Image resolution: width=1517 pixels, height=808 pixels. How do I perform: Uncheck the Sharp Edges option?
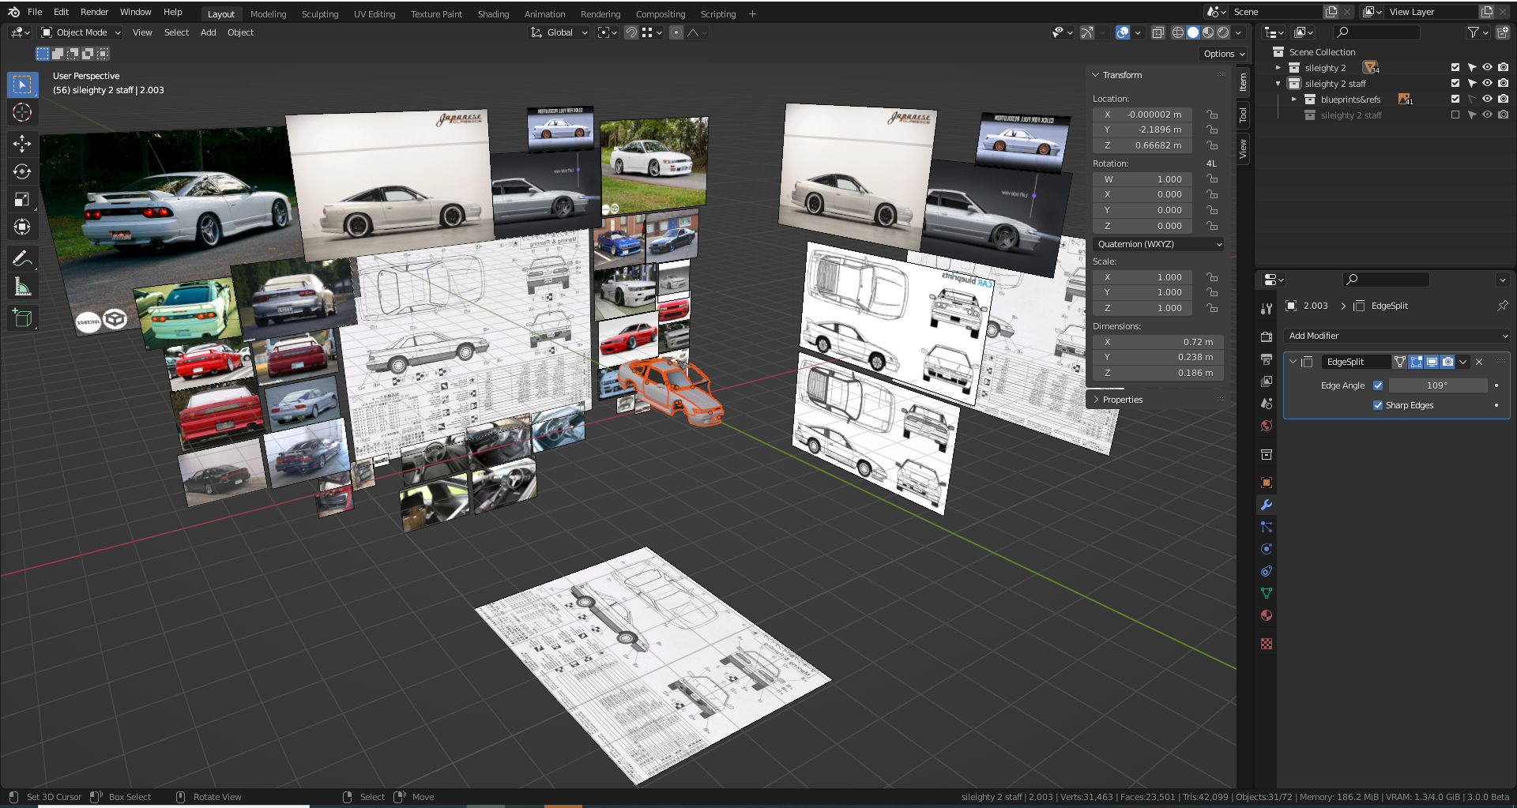coord(1378,405)
